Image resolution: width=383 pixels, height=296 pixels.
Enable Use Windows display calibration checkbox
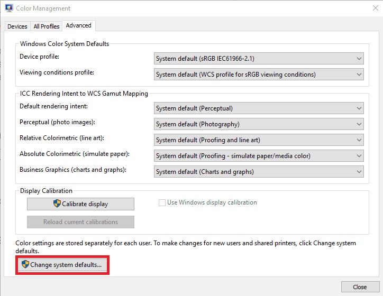[x=162, y=203]
